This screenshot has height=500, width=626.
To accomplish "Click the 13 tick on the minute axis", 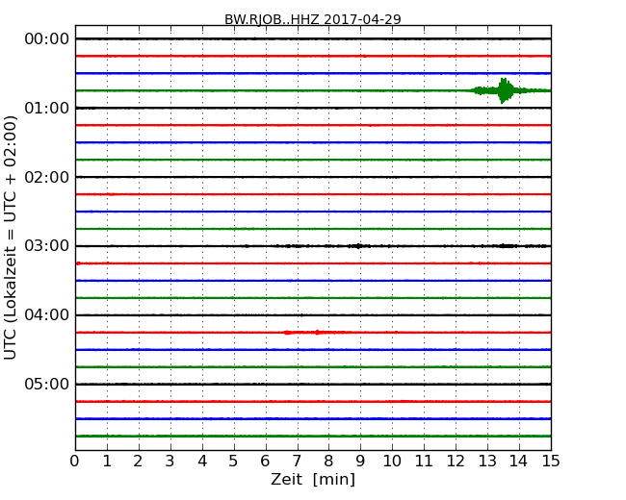I will (487, 462).
